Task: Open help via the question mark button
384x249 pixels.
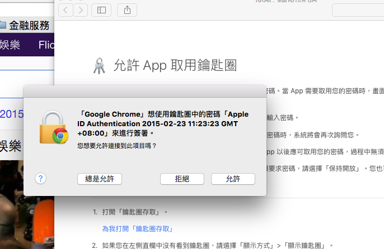Action: 41,179
